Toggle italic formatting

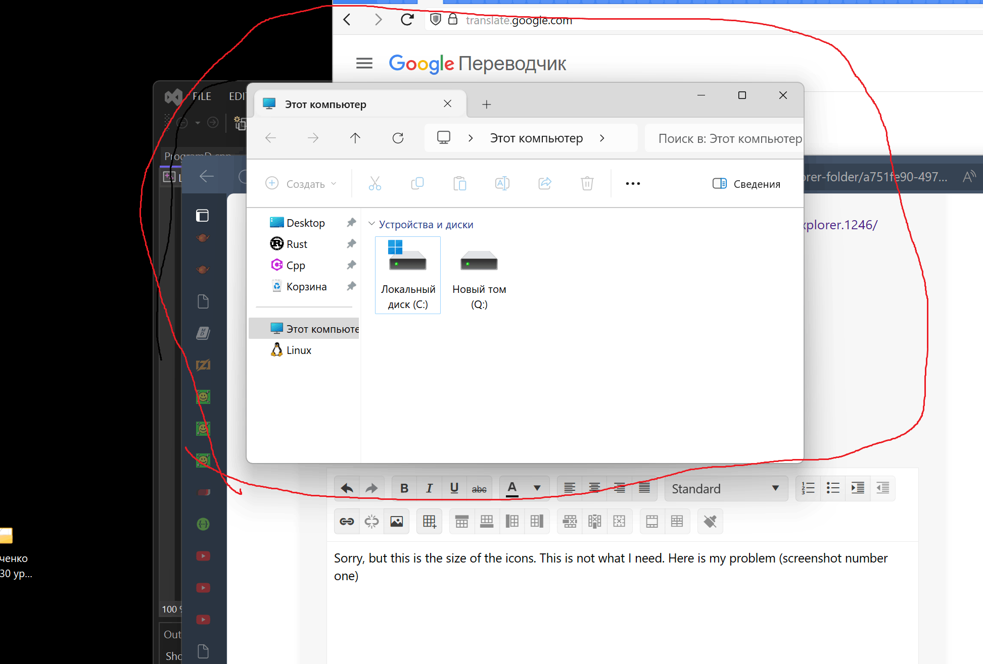pos(429,488)
